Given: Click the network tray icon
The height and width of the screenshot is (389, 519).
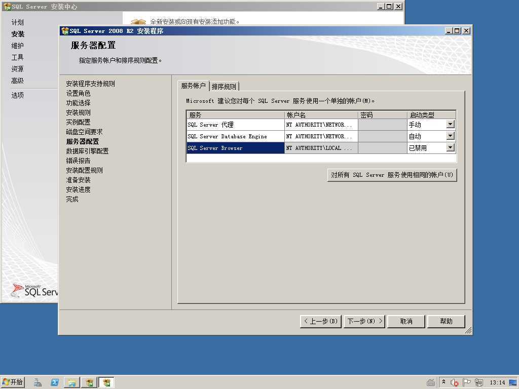Looking at the screenshot, I should 478,382.
